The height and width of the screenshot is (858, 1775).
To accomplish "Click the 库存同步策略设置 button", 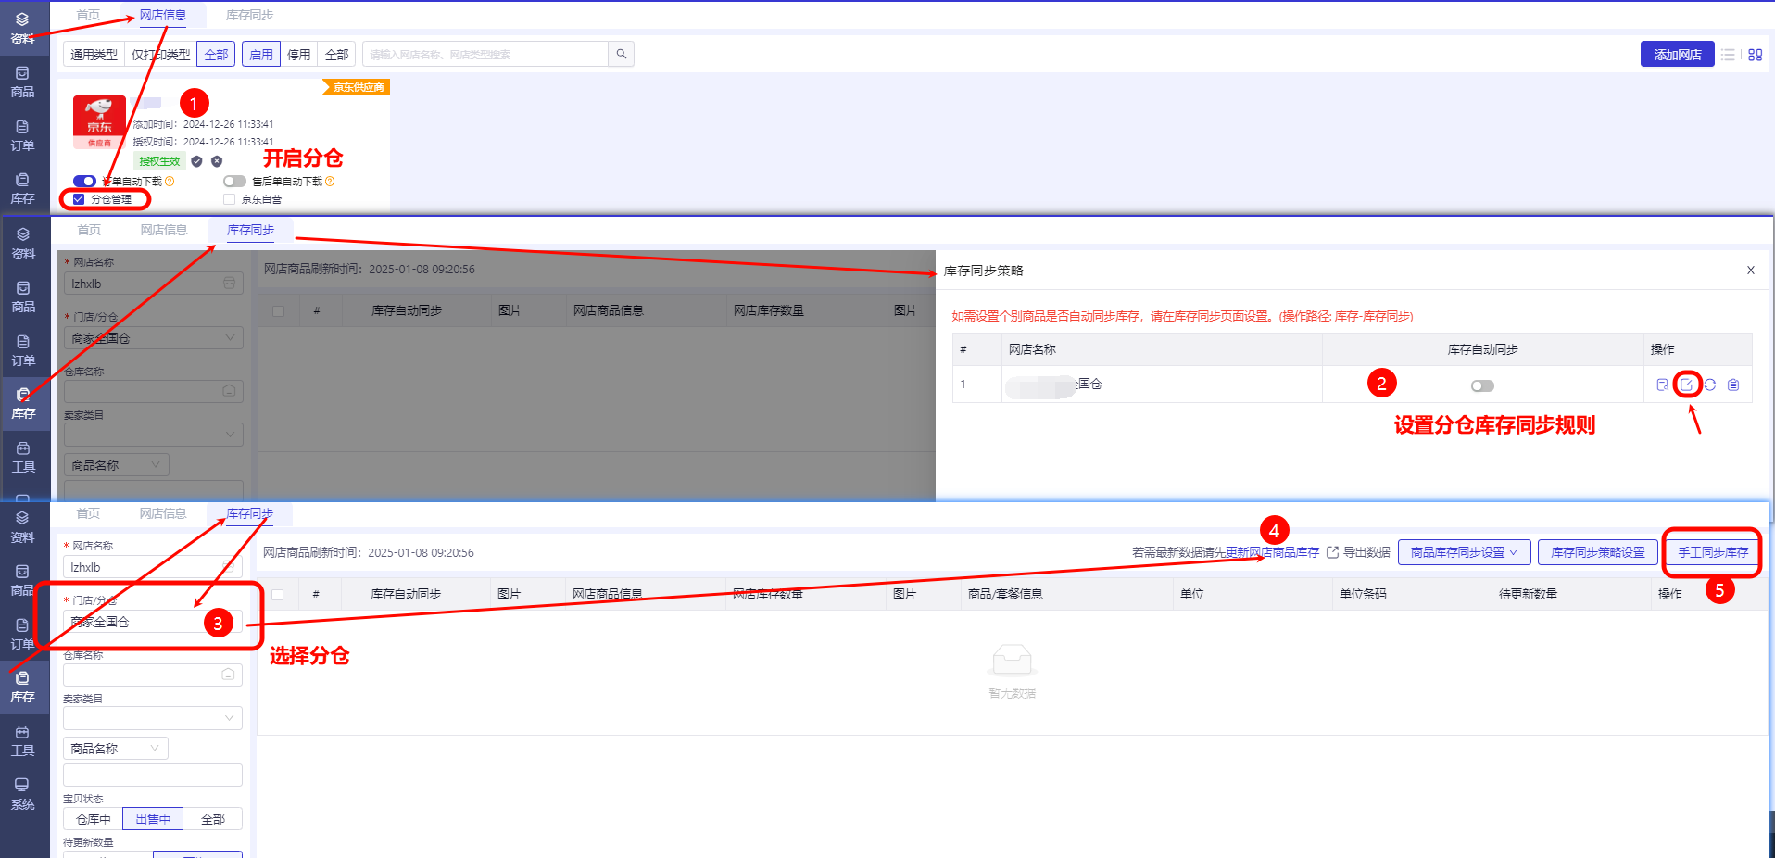I will click(x=1598, y=552).
